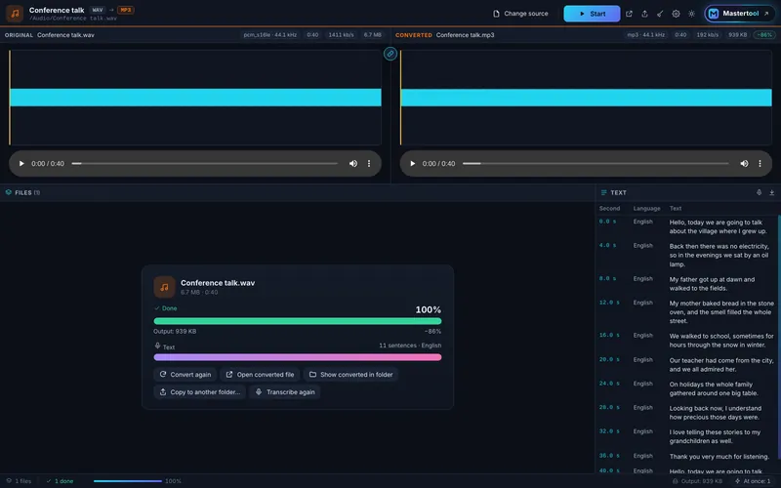Click the Transcribe again button
Screen dimensions: 781x488
285,392
